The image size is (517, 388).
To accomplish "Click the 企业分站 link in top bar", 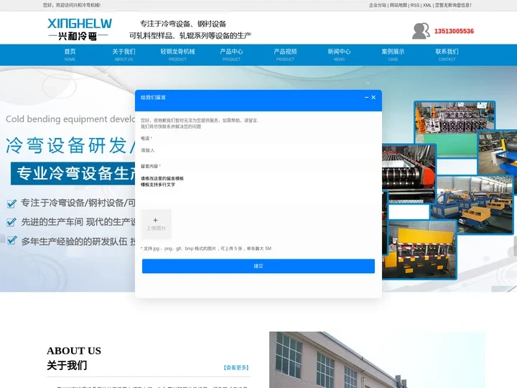I will tap(378, 5).
